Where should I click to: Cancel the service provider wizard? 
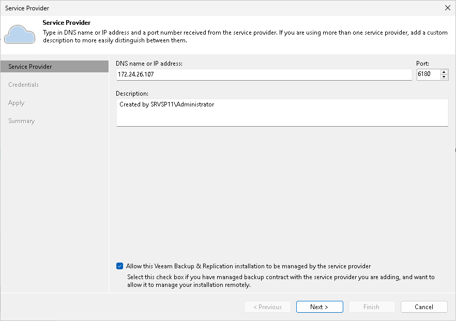[424, 307]
